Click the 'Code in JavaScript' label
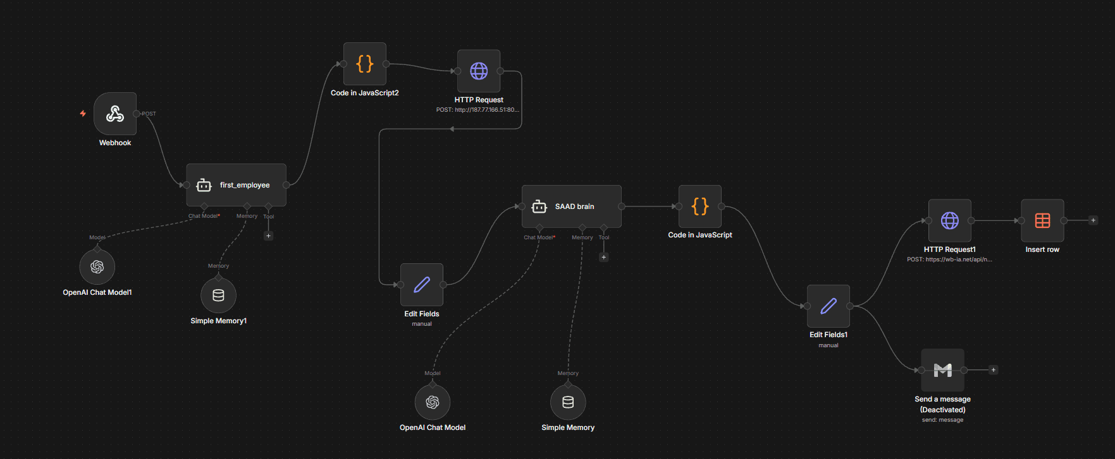 (700, 235)
